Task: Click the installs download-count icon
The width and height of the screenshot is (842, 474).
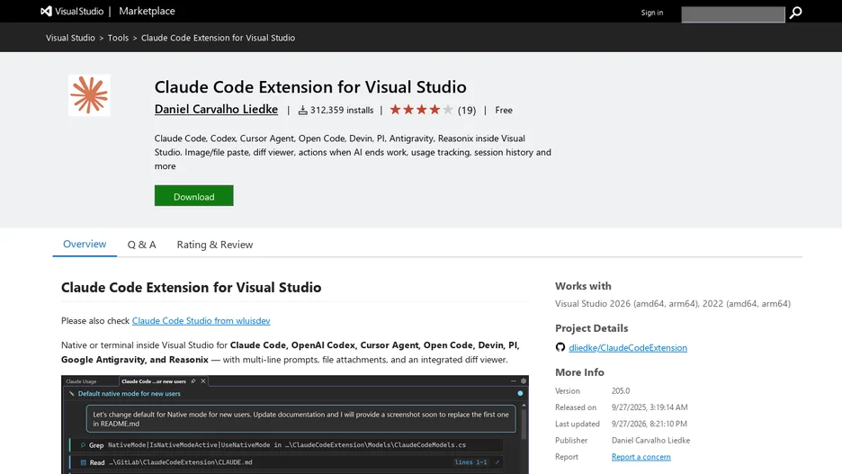Action: 303,110
